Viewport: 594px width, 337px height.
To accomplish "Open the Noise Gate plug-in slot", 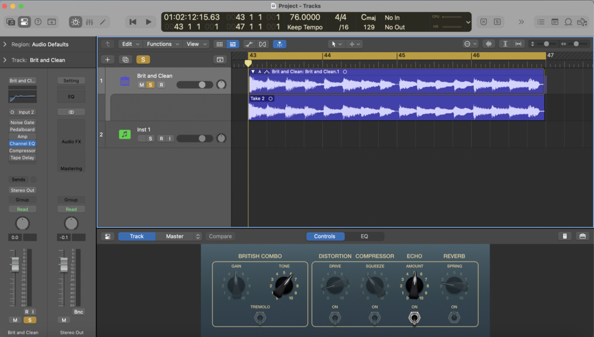I will coord(23,122).
